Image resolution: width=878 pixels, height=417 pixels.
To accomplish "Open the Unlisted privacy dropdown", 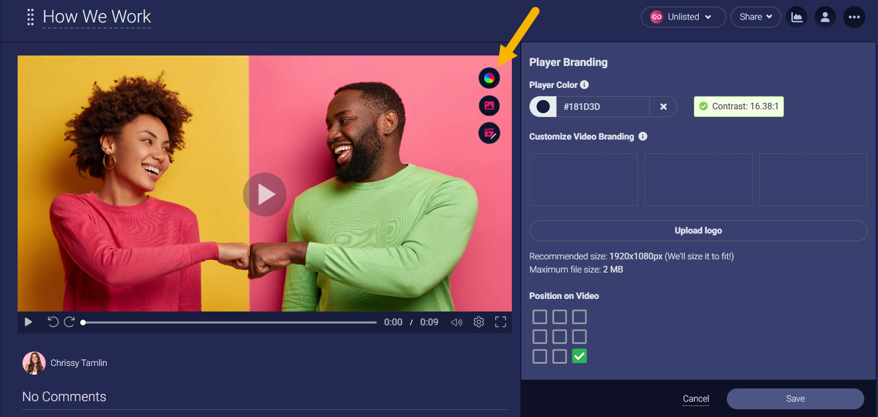I will click(683, 17).
